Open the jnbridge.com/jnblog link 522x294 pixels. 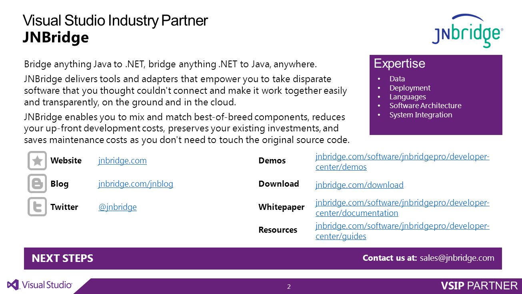pyautogui.click(x=136, y=184)
